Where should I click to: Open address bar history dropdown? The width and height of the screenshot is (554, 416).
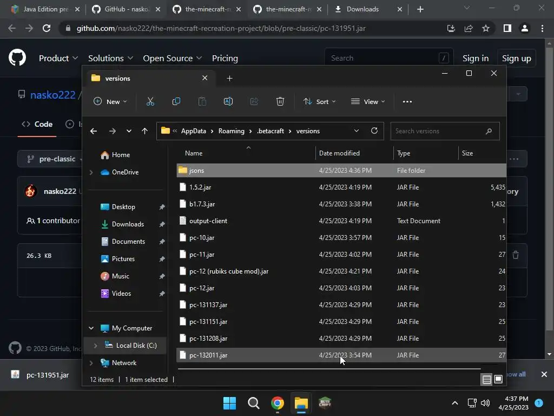click(x=356, y=131)
